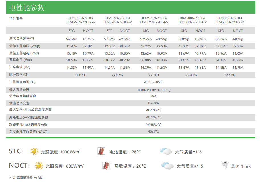
Task: Click the 最大系统电压 row label
Action: click(19, 90)
